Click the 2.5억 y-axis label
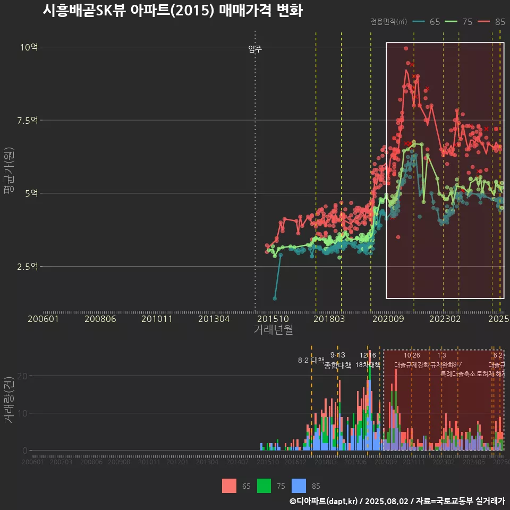The width and height of the screenshot is (510, 510). click(x=28, y=266)
